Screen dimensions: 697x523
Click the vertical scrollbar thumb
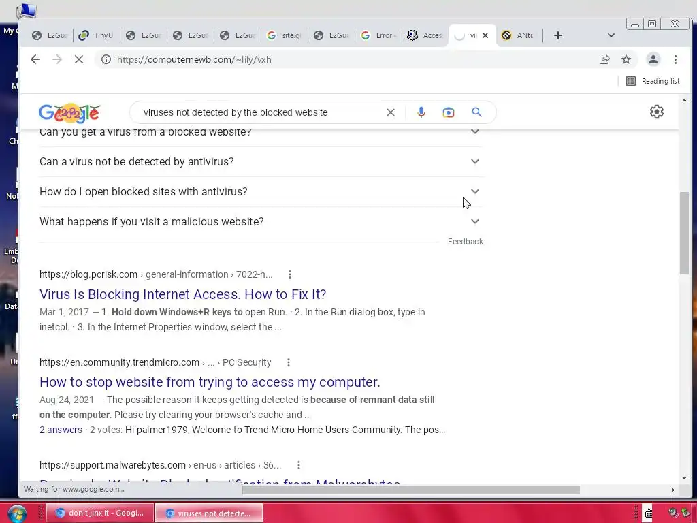pos(684,233)
